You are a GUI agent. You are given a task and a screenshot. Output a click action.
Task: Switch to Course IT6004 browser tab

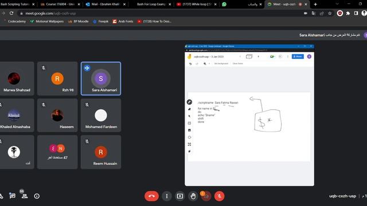click(x=60, y=4)
